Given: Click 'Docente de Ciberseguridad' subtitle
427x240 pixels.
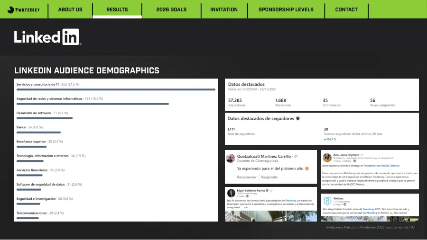Looking at the screenshot, I should coord(258,161).
